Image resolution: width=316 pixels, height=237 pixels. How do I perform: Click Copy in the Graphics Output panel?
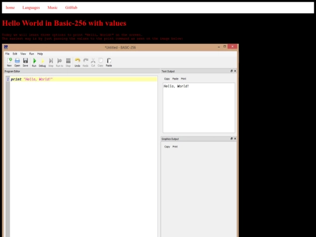point(167,147)
